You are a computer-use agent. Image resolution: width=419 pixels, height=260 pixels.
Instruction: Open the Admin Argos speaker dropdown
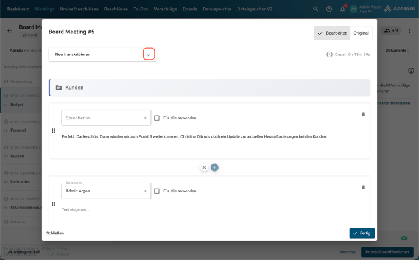click(106, 191)
